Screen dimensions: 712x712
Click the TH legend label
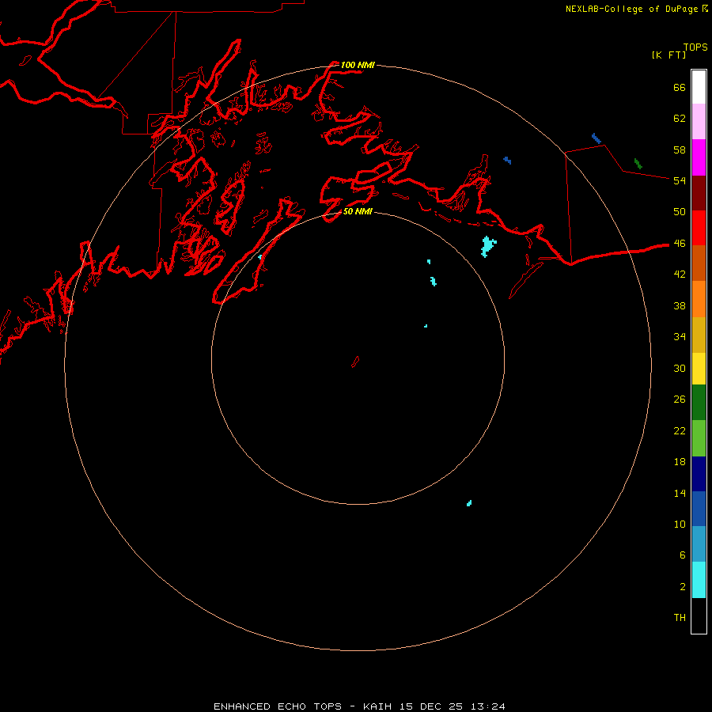(680, 618)
